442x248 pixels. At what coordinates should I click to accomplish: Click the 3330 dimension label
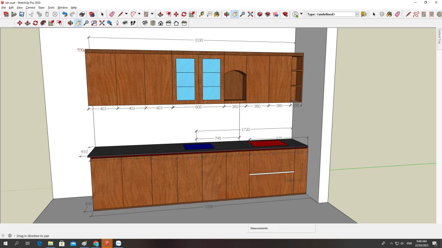(x=199, y=40)
